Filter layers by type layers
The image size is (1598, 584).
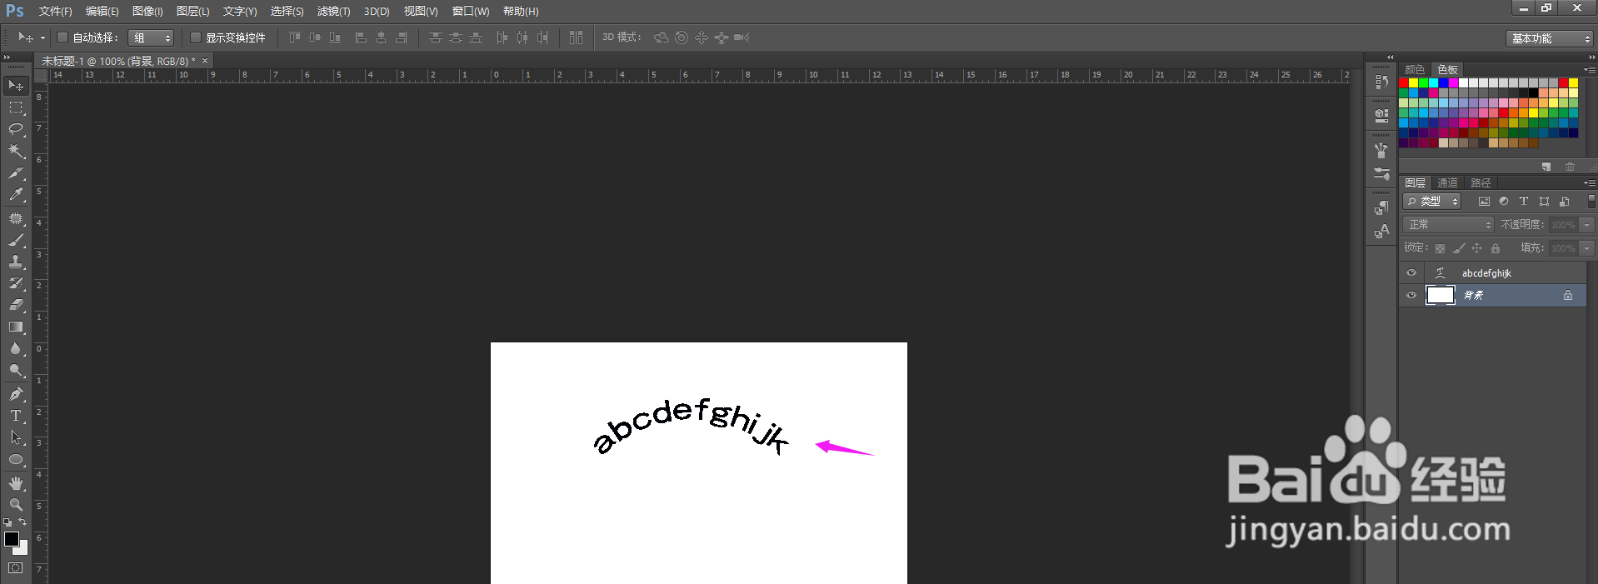tap(1524, 202)
